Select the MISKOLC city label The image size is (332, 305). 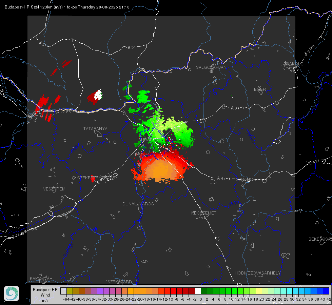[x=294, y=64]
